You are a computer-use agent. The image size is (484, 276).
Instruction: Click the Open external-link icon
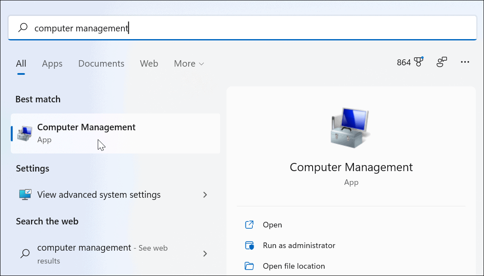point(249,224)
